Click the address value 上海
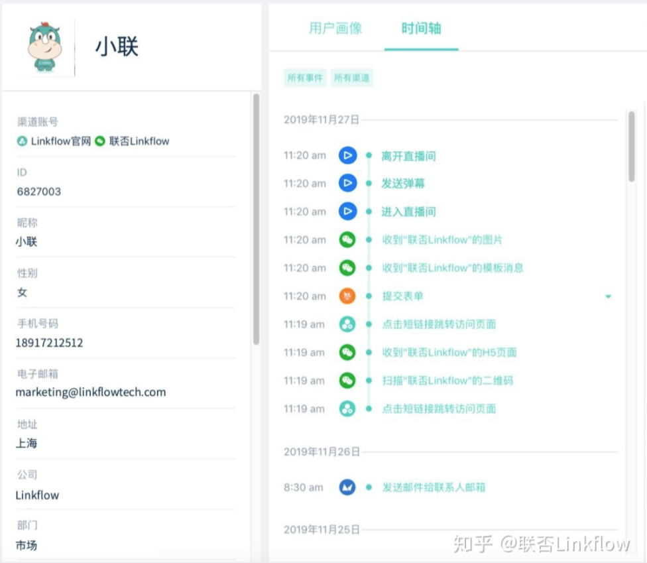Screen dimensions: 647x563 click(x=27, y=443)
